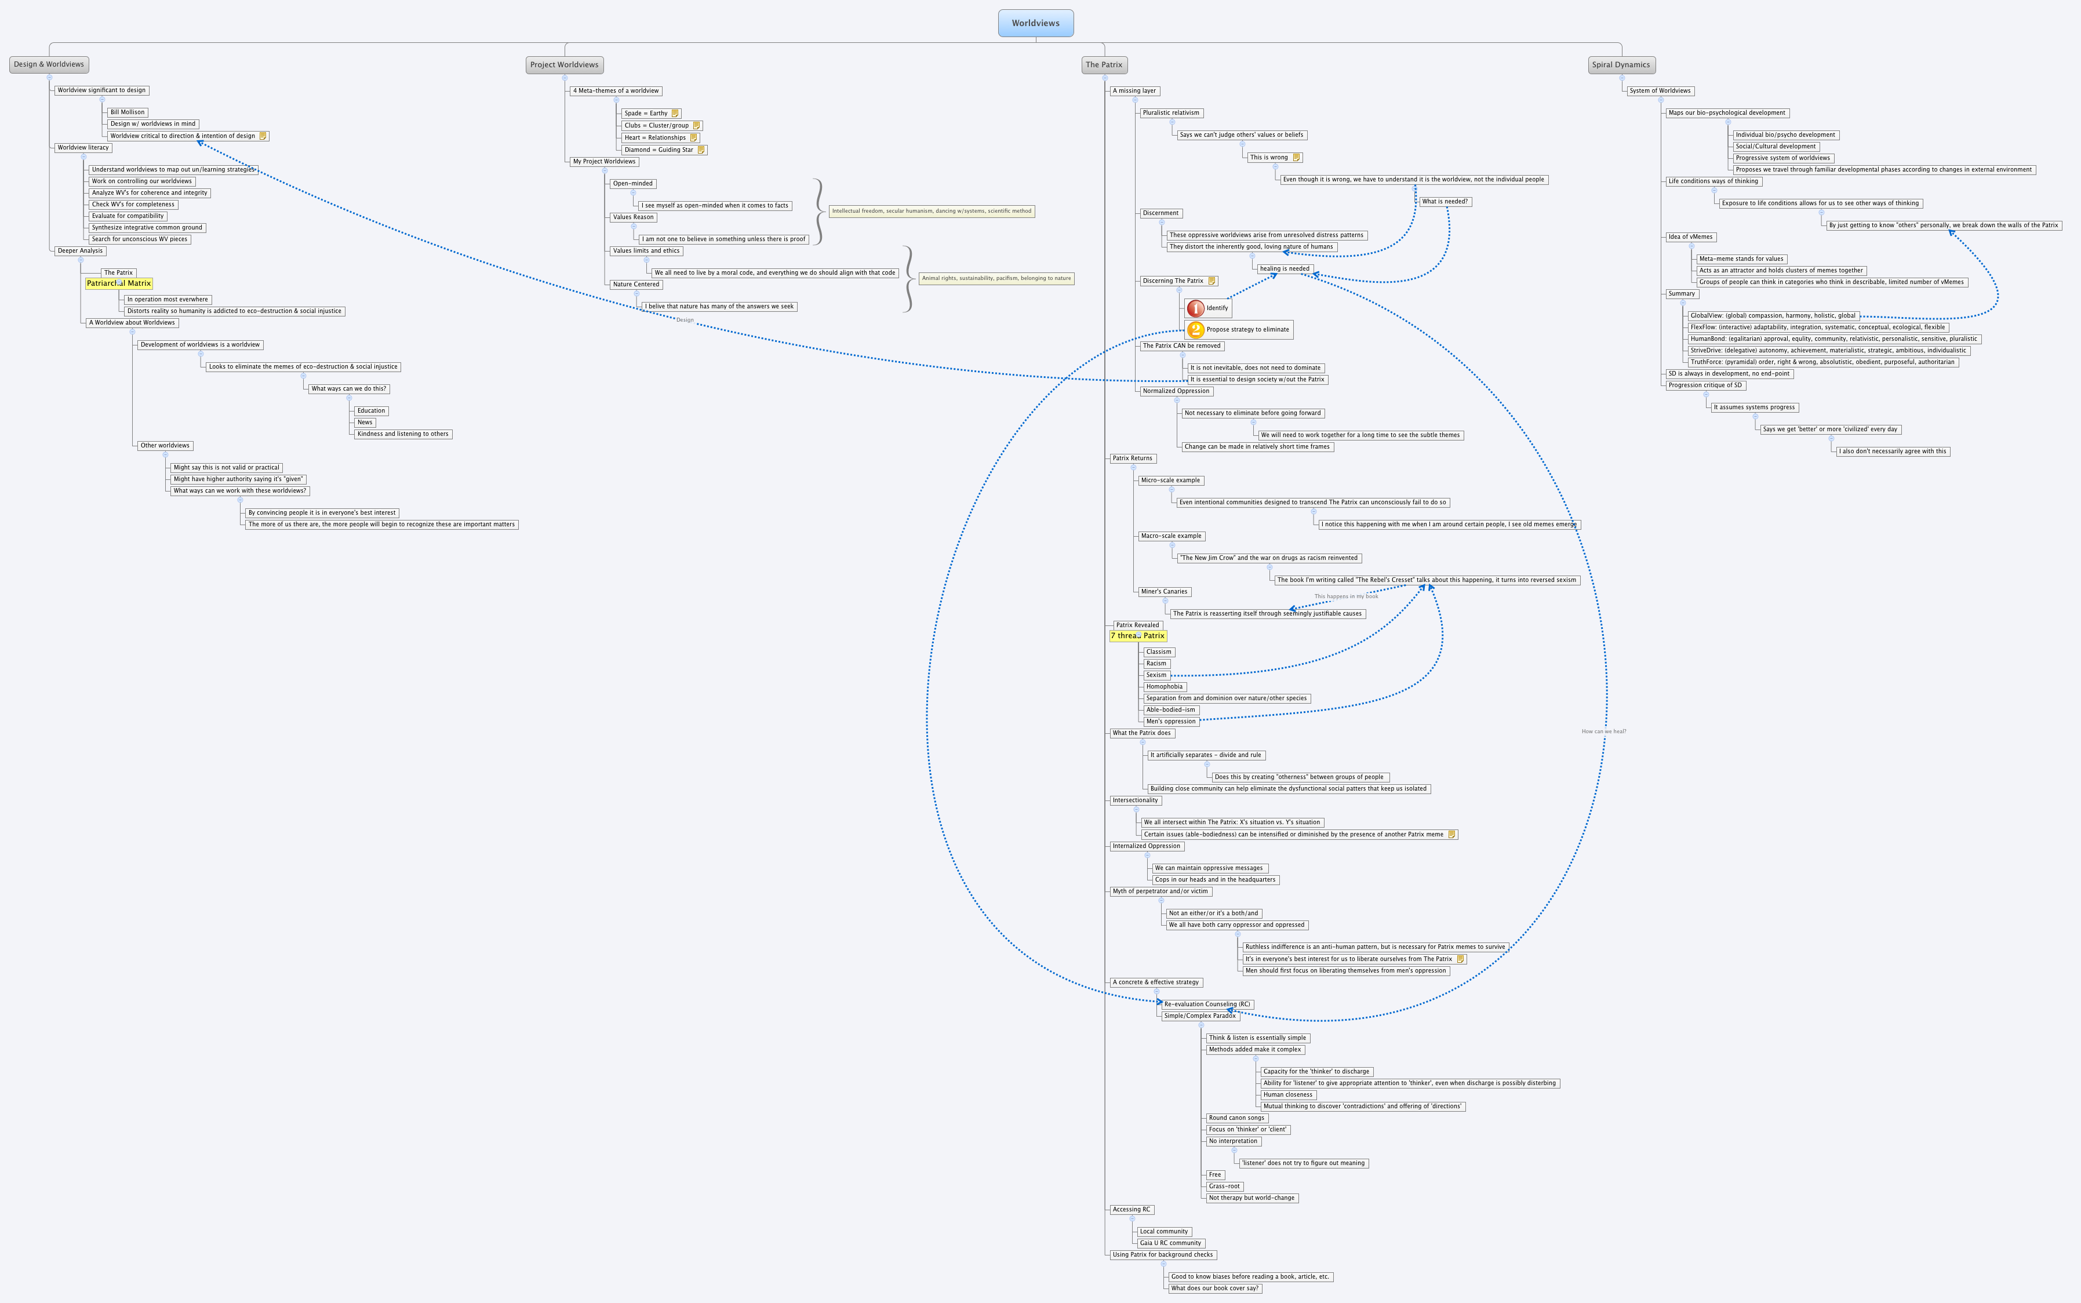Open the note icon on 'Discerning The Patrix'

tap(1211, 281)
